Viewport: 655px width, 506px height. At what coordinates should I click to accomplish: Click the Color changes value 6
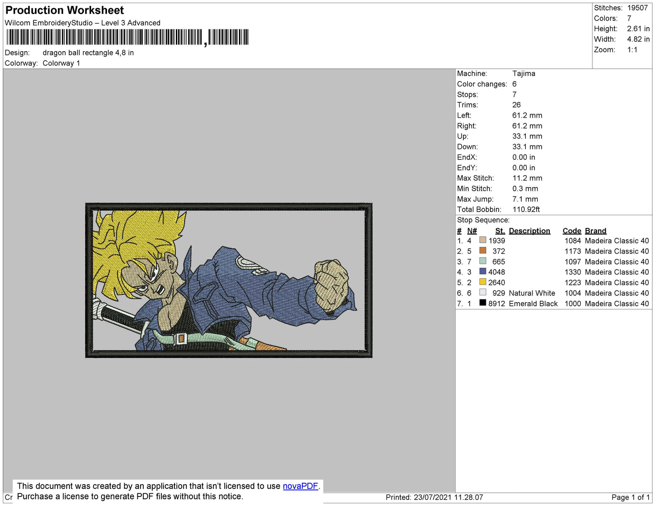pos(514,84)
